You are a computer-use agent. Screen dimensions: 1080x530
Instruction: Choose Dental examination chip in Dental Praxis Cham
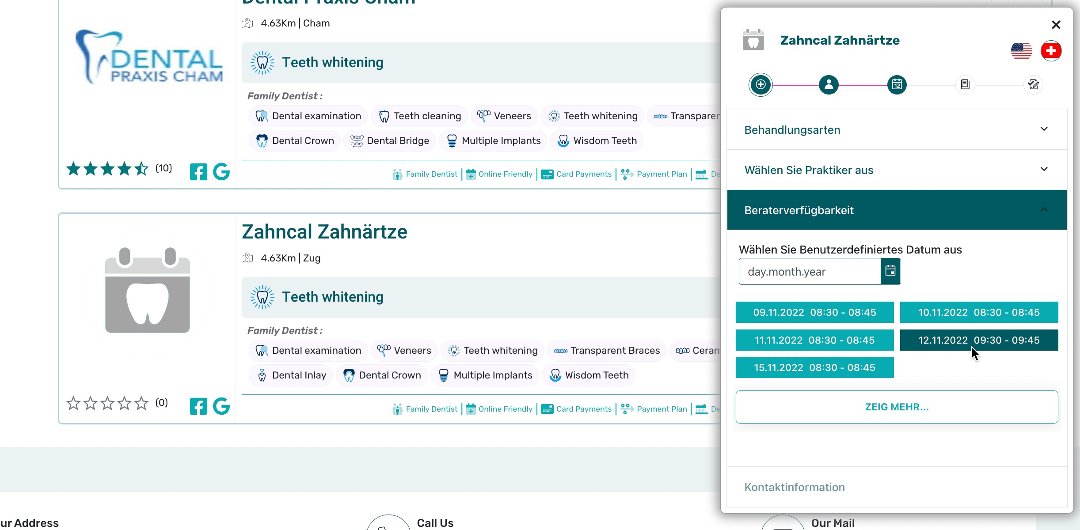point(308,116)
